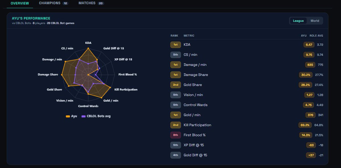Image resolution: width=341 pixels, height=168 pixels.
Task: Click the First Blood % value 14.3%
Action: 306,135
